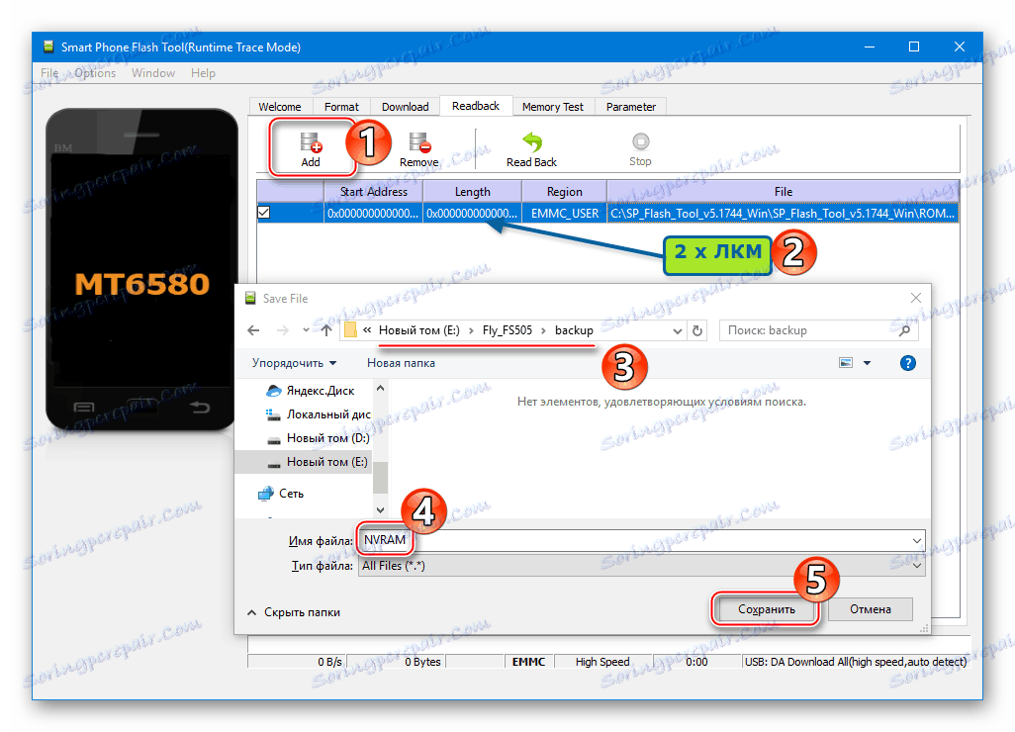
Task: Toggle the EMMC_USER readback row checkbox
Action: (264, 213)
